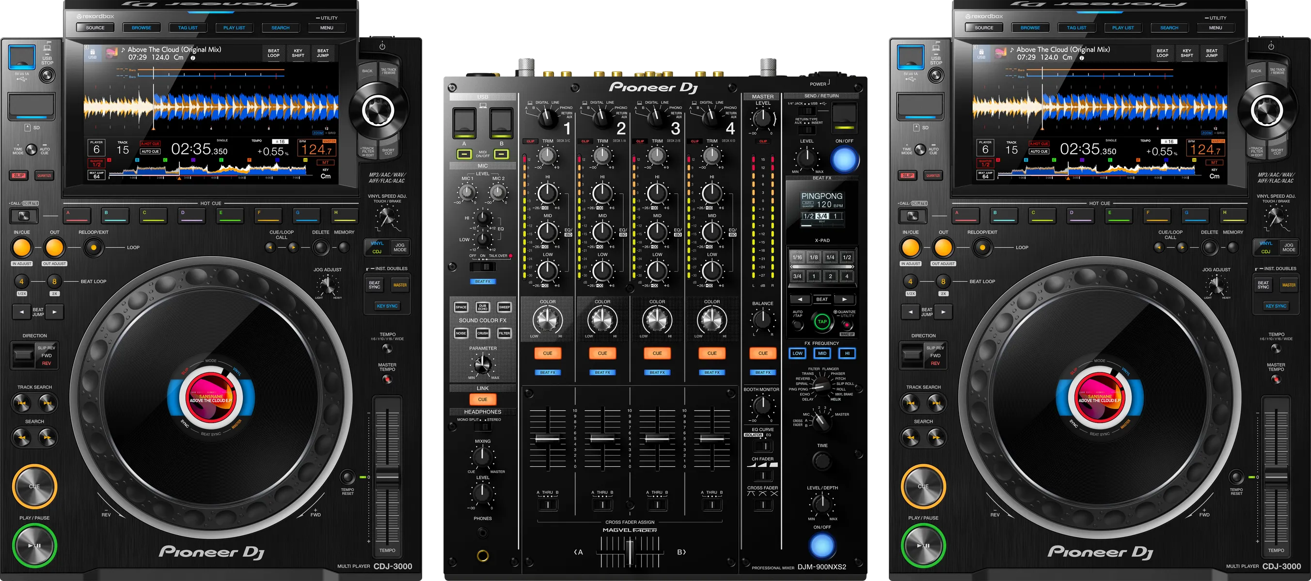Screen dimensions: 1311x581
Task: Click RELOOP/EXIT button on left CDJ
Action: click(x=93, y=247)
